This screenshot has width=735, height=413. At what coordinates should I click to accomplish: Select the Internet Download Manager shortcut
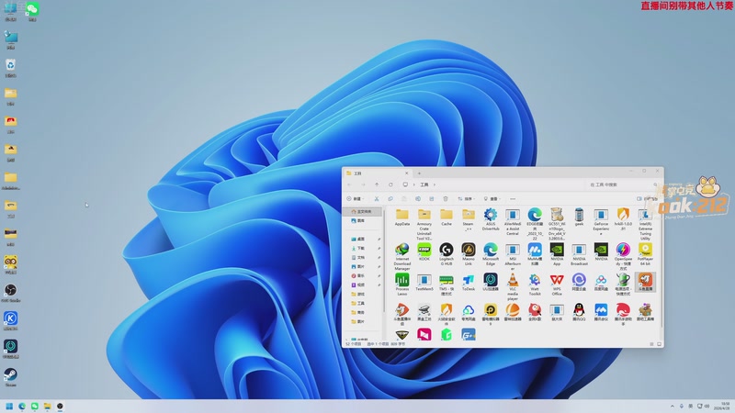[402, 257]
